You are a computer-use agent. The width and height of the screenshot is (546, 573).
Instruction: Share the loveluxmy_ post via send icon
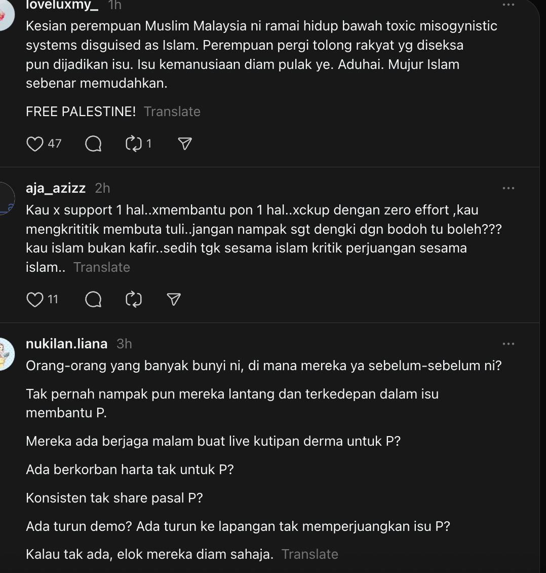click(x=185, y=144)
